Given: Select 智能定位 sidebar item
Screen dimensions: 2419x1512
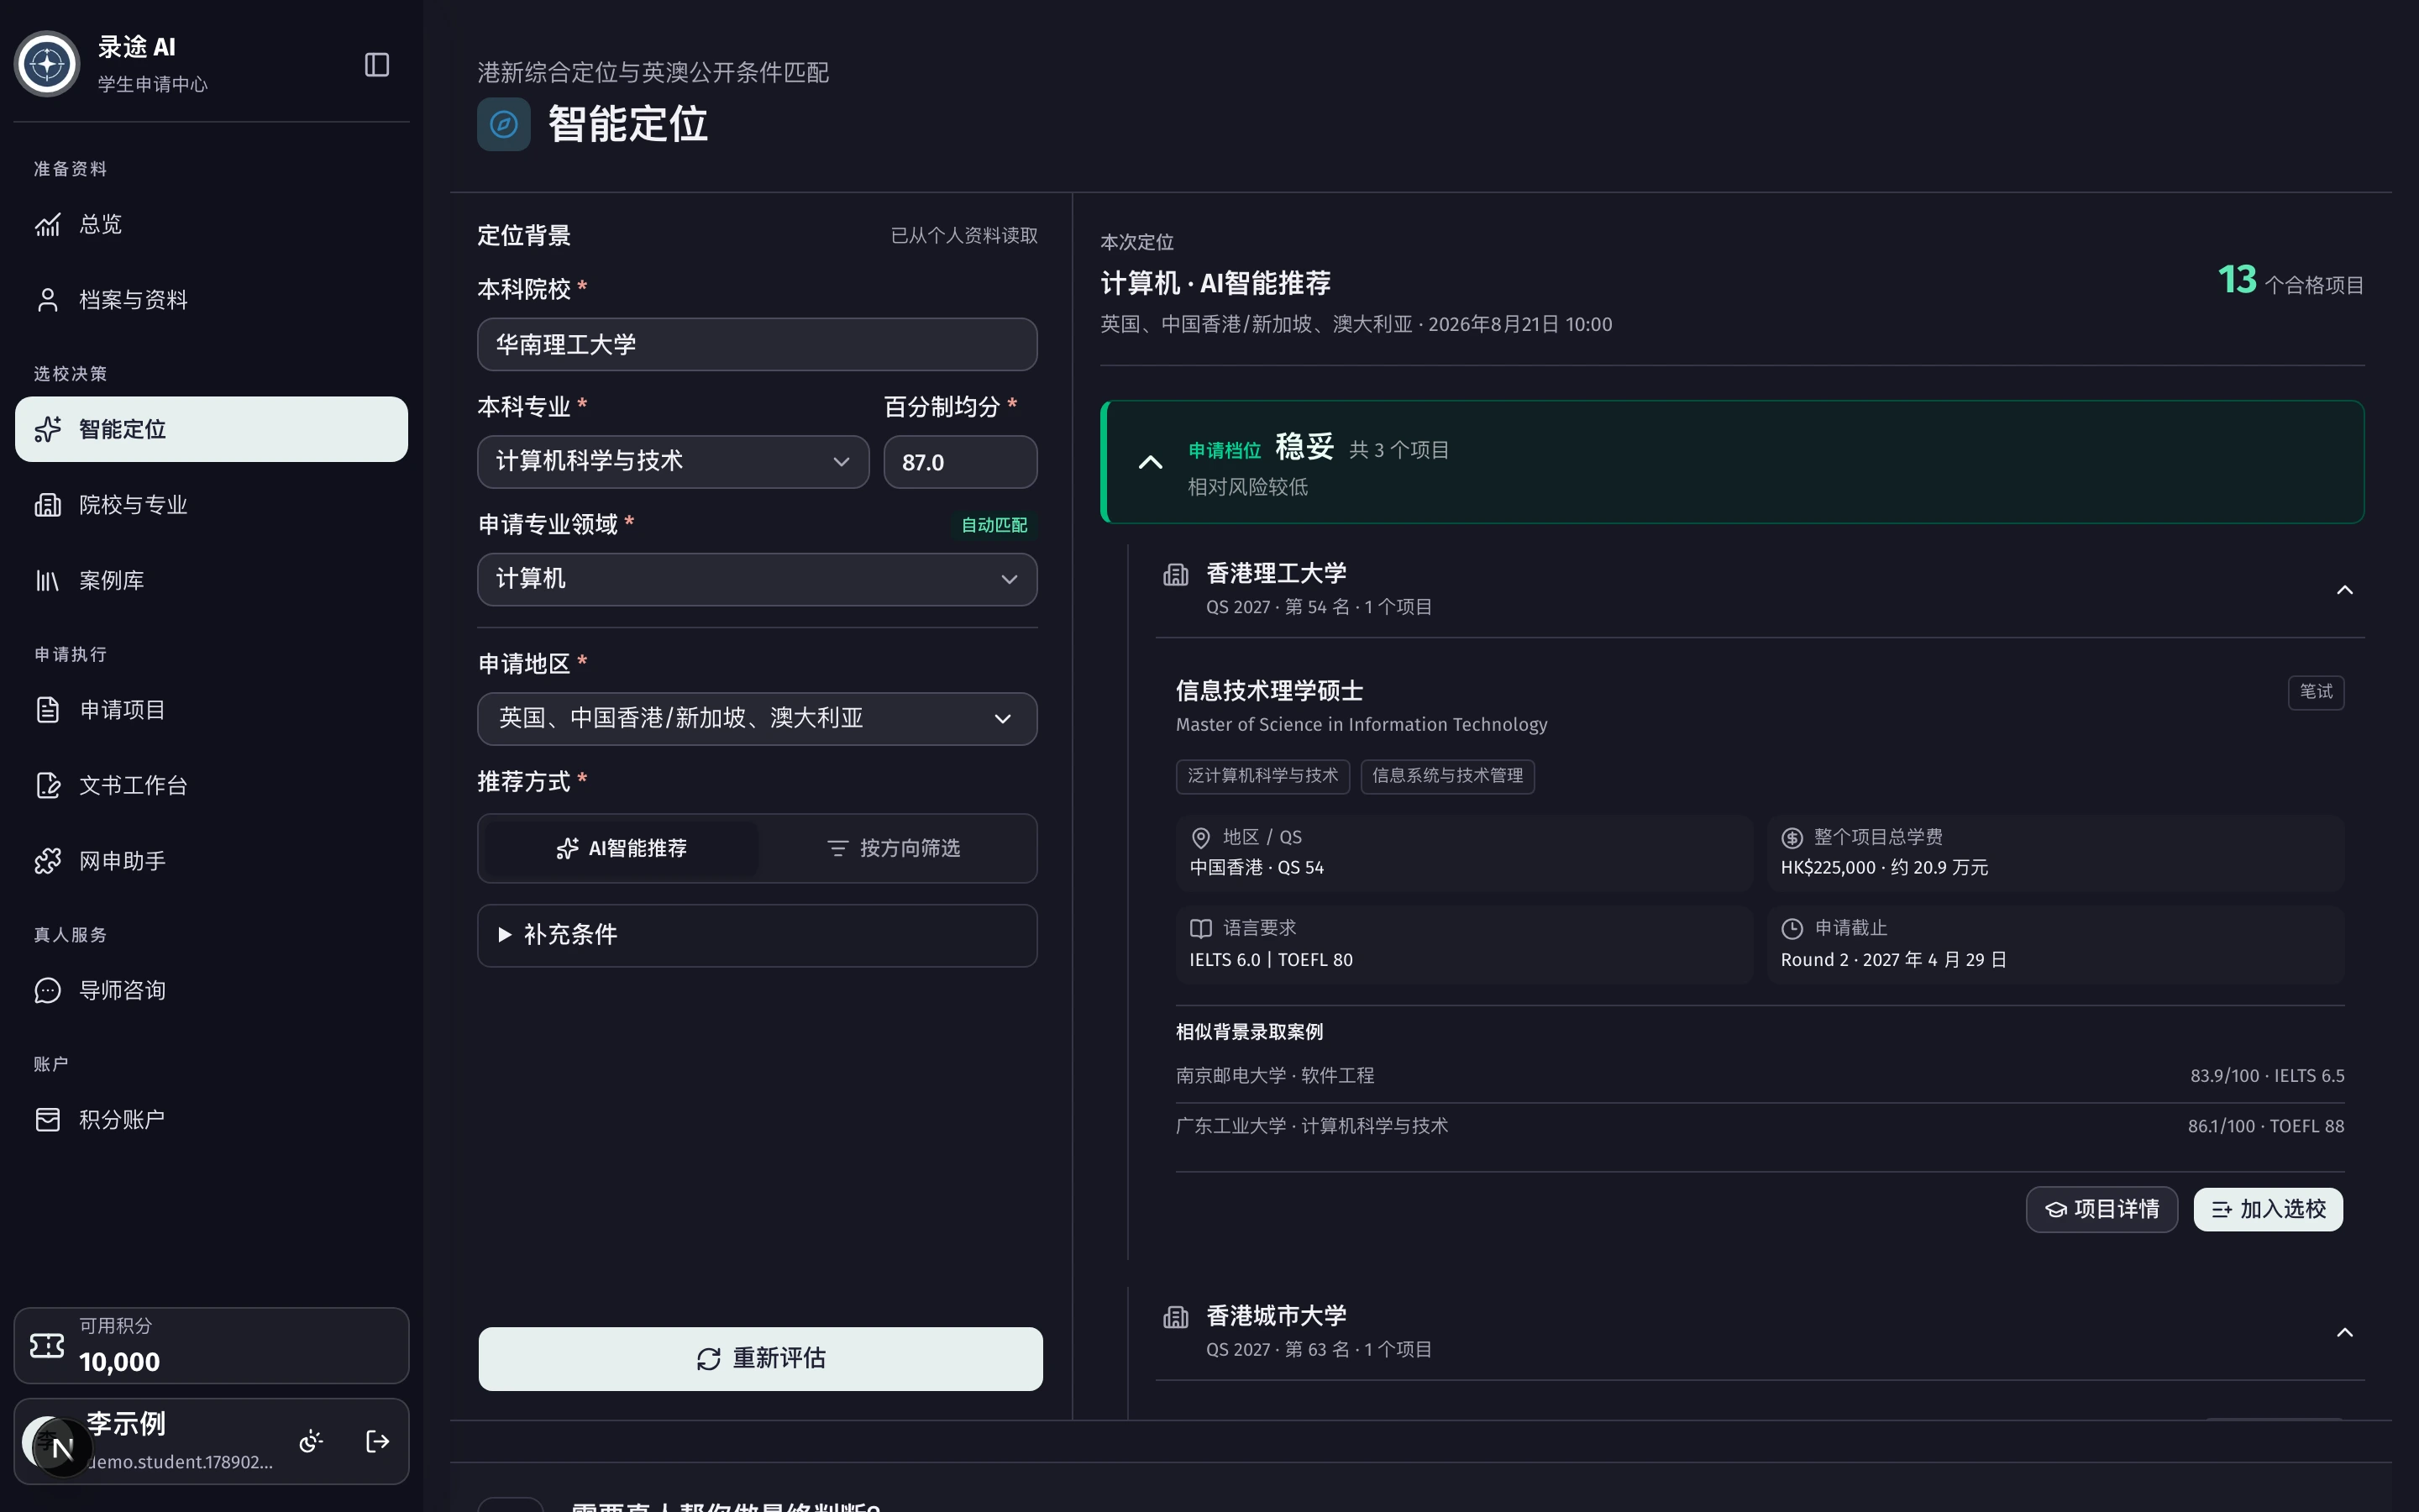Looking at the screenshot, I should pyautogui.click(x=211, y=429).
